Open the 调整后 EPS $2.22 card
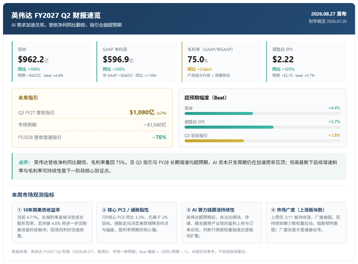Viewport: 358px width, 264px height. click(306, 62)
